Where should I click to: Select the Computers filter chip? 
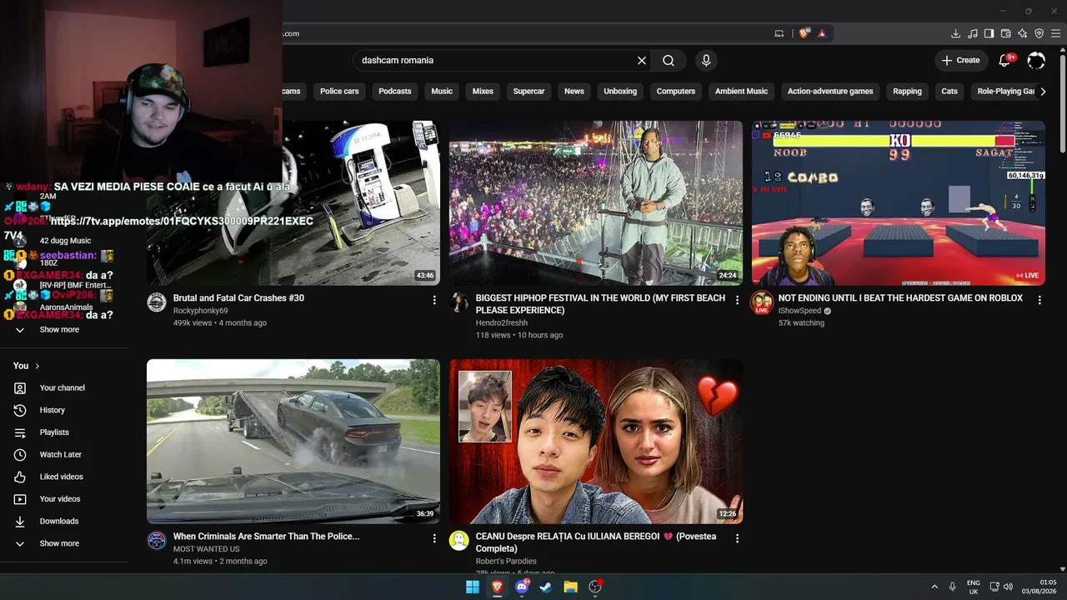coord(676,92)
